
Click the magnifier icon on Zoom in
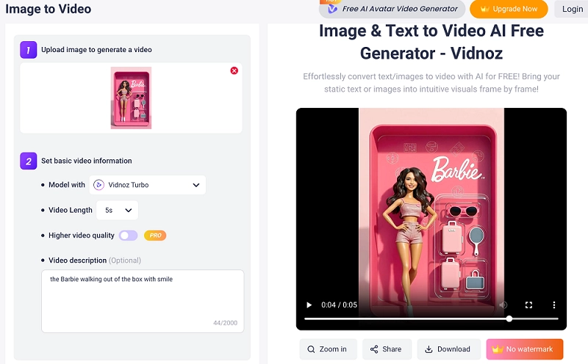coord(311,349)
